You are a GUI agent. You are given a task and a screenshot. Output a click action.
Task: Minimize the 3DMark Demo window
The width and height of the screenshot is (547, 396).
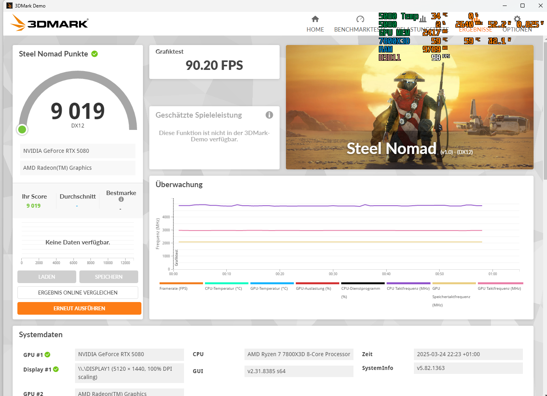[504, 6]
